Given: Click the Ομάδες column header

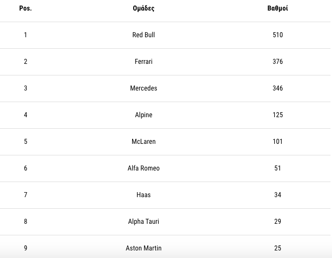Looking at the screenshot, I should [x=143, y=9].
